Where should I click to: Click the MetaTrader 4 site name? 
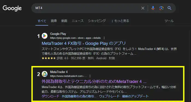pyautogui.click(x=59, y=72)
